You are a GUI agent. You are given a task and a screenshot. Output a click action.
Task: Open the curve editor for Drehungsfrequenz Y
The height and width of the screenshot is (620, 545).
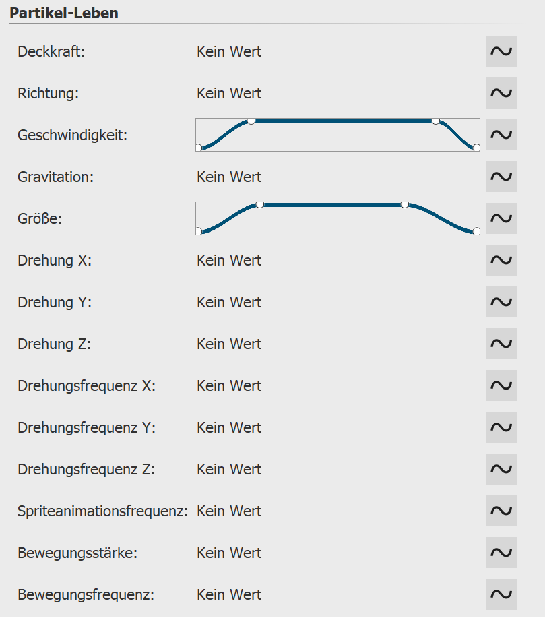click(501, 427)
